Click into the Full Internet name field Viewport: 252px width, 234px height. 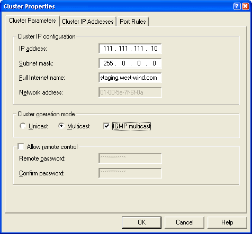click(x=130, y=78)
